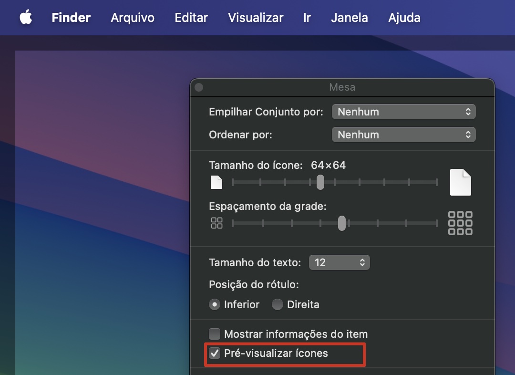Open the Ordenar por dropdown

403,134
